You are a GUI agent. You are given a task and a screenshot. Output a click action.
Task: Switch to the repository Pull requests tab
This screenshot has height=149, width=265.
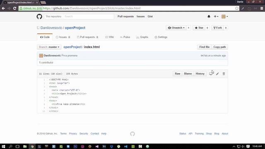pos(87,37)
